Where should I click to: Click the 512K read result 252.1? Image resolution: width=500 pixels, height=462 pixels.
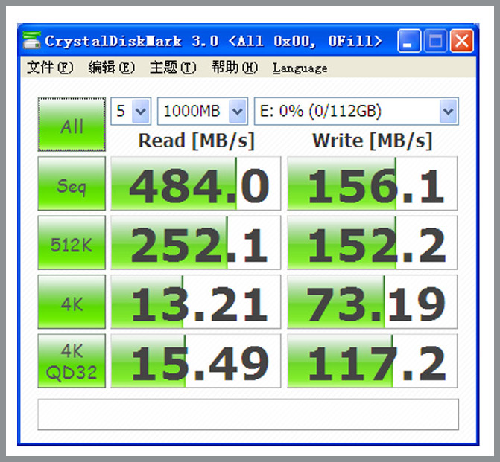point(196,243)
